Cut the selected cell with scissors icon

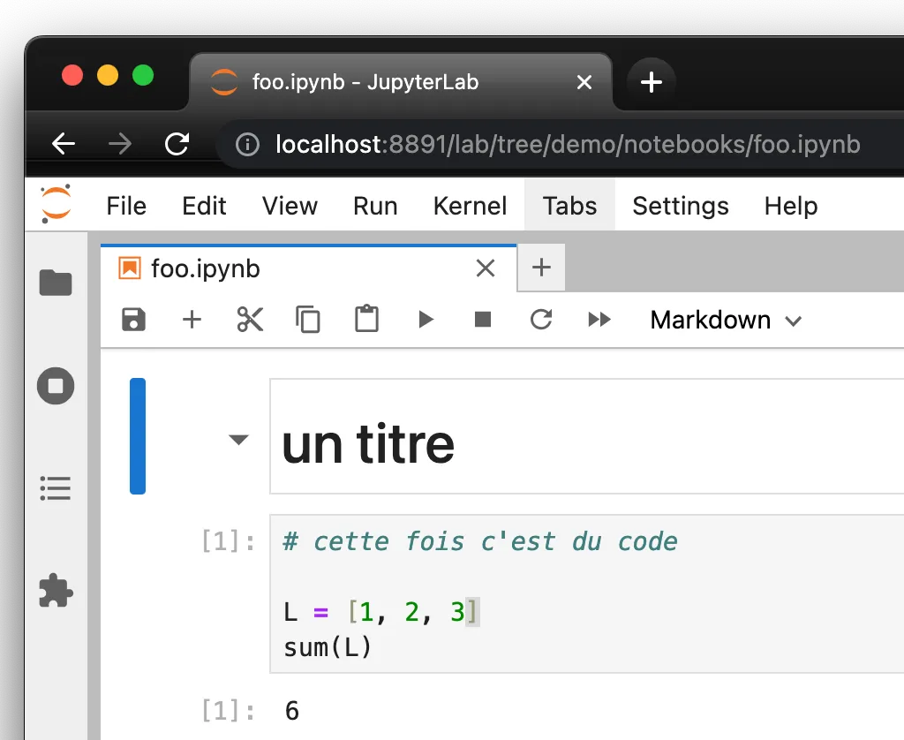point(251,320)
